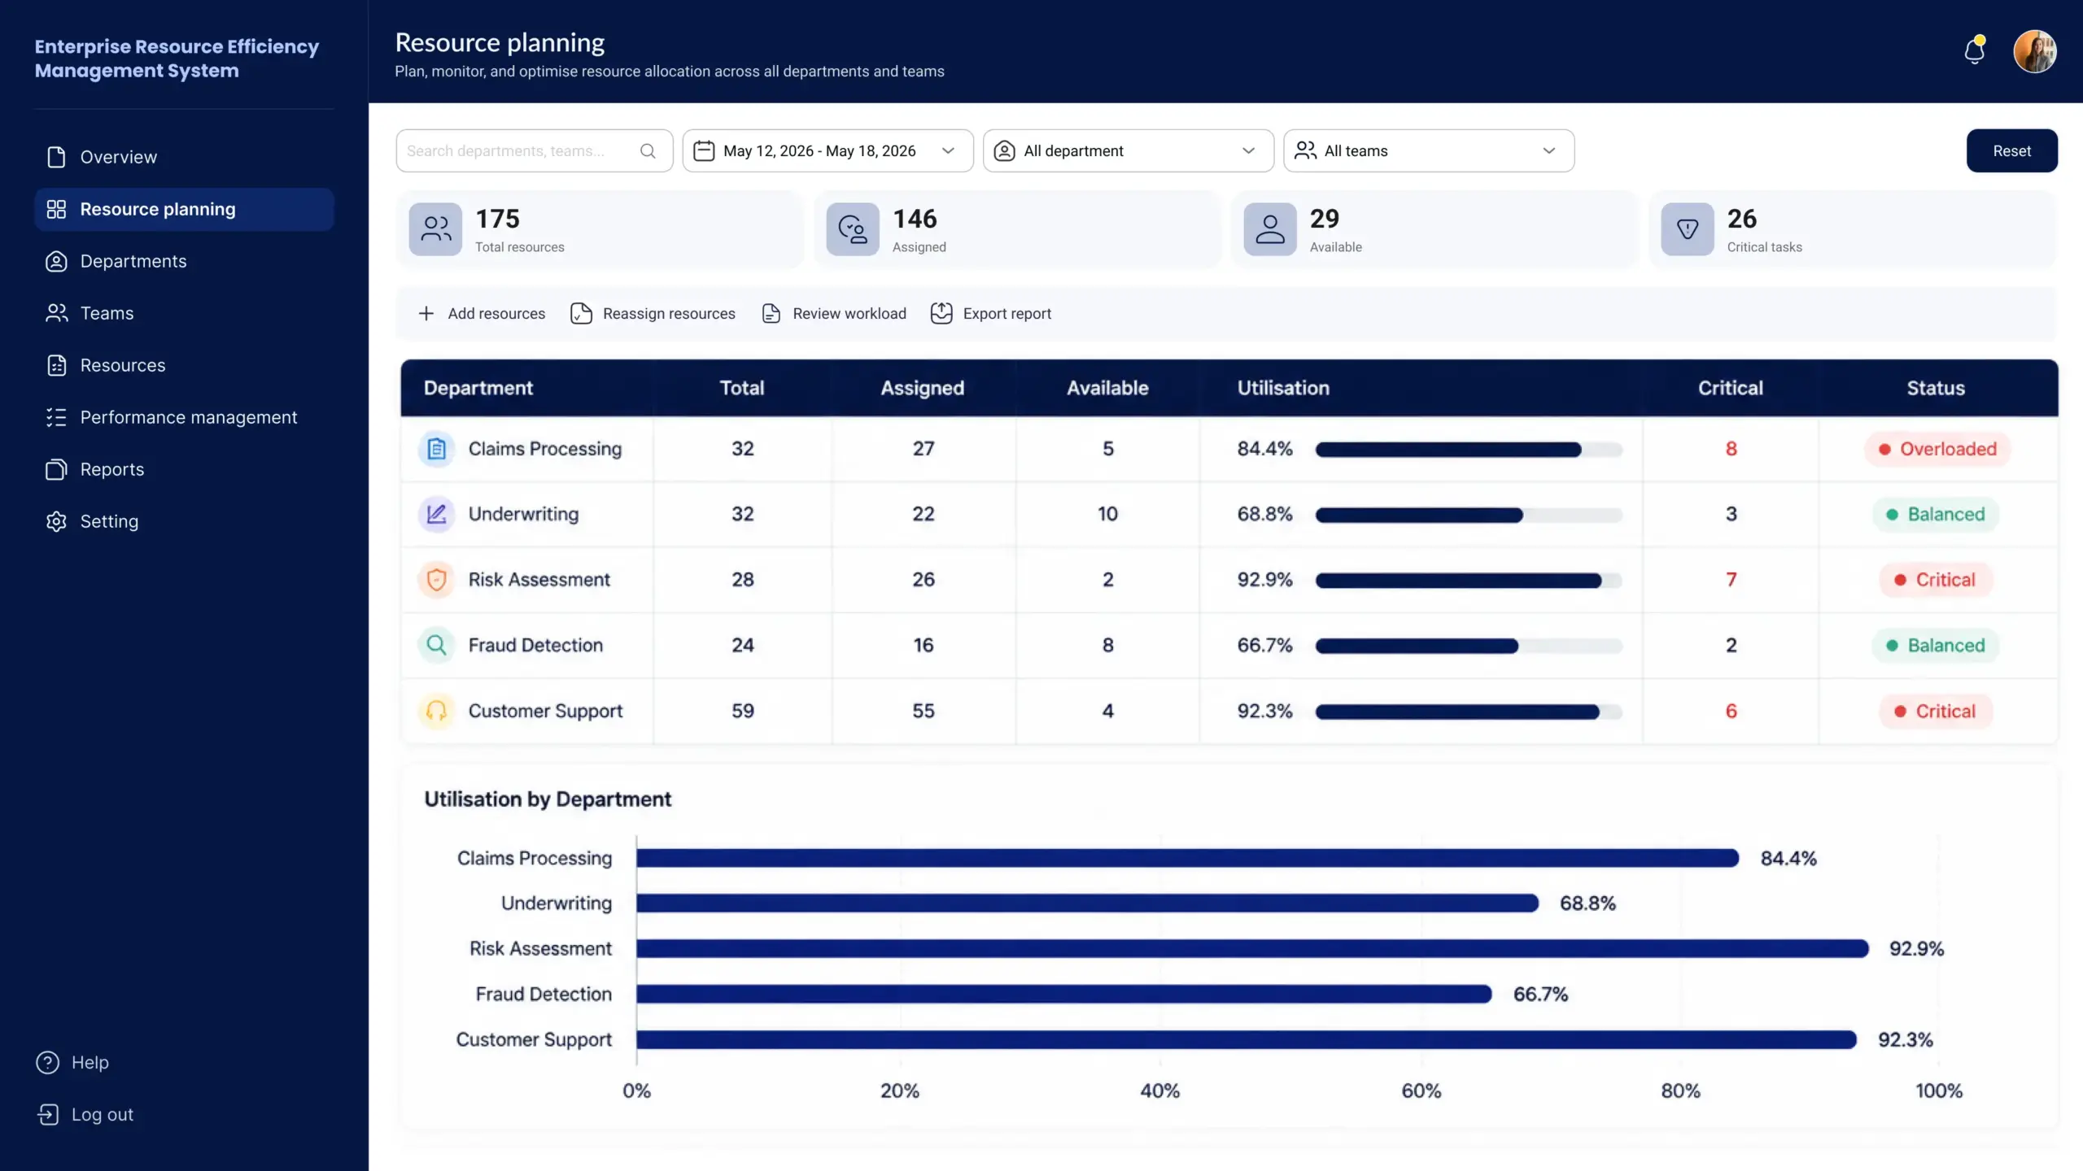2083x1171 pixels.
Task: Click the Critical tasks shield icon
Action: pyautogui.click(x=1688, y=229)
